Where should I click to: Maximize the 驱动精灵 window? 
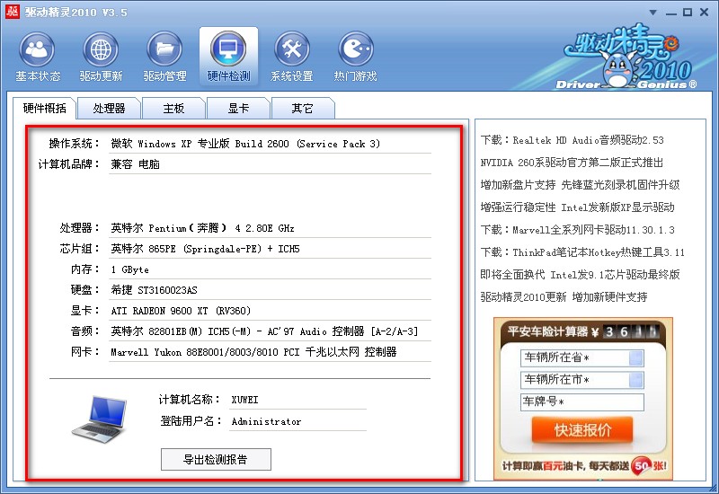688,13
